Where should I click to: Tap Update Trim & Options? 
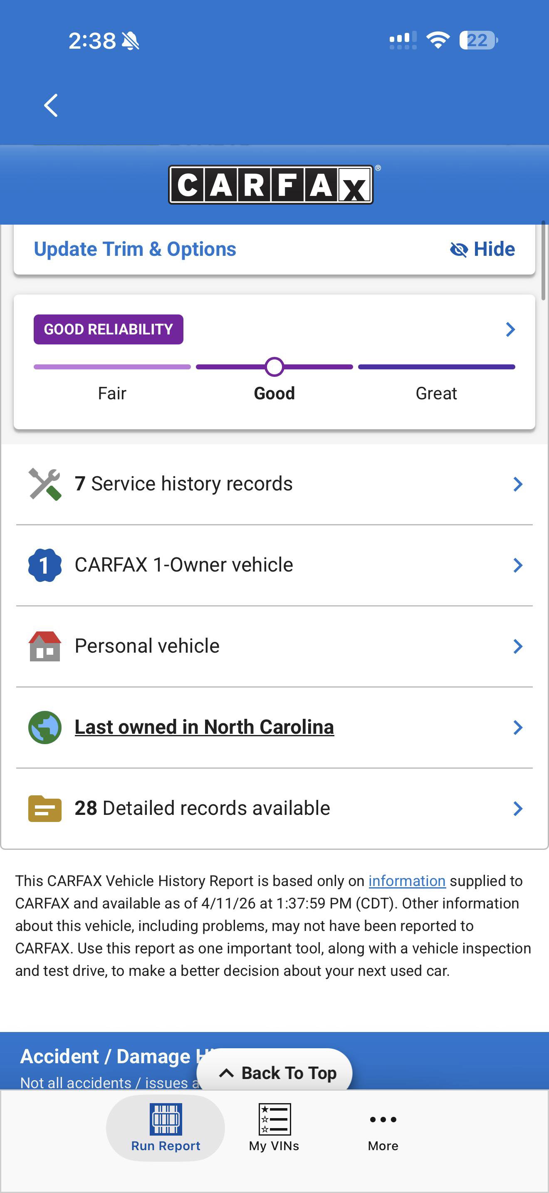pyautogui.click(x=135, y=250)
